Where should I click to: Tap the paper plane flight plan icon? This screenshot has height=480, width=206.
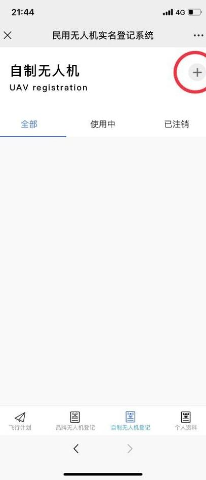tap(20, 417)
